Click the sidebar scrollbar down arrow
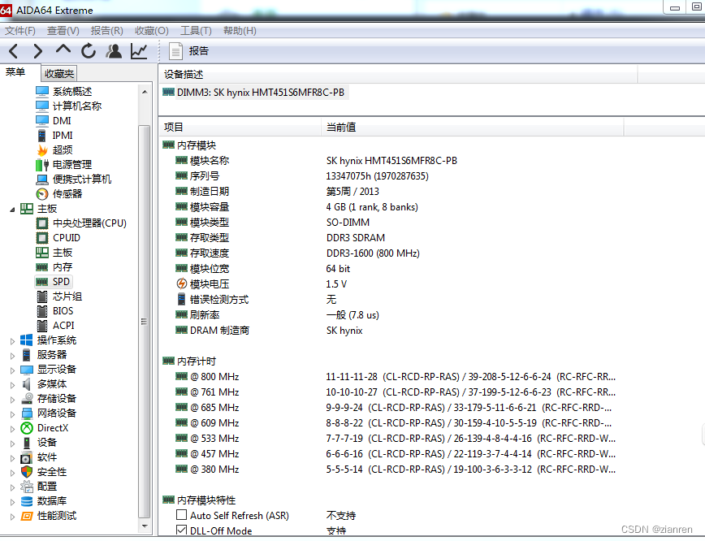 145,526
